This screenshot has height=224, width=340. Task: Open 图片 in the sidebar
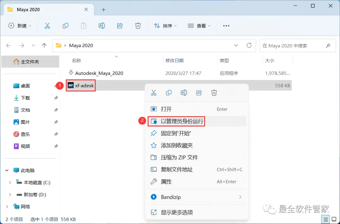25,122
